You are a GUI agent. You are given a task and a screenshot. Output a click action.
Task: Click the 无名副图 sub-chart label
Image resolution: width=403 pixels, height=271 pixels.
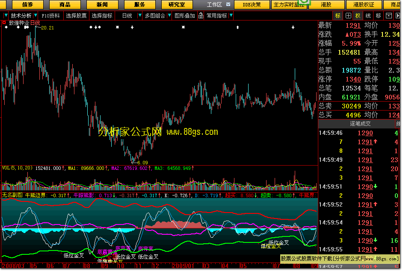tap(12, 195)
